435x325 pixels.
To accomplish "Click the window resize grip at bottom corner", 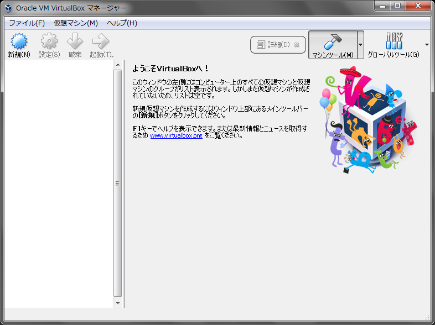I will pos(427,317).
